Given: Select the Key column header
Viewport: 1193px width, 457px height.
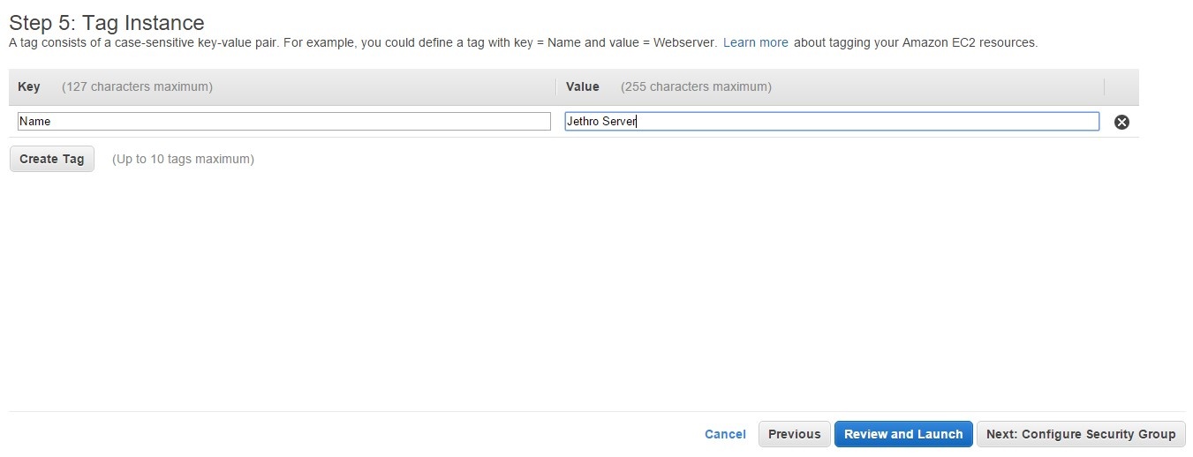Looking at the screenshot, I should pyautogui.click(x=29, y=86).
